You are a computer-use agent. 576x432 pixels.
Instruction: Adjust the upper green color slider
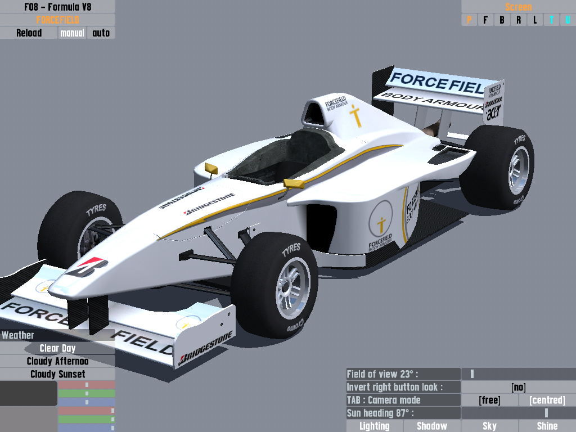(x=87, y=393)
